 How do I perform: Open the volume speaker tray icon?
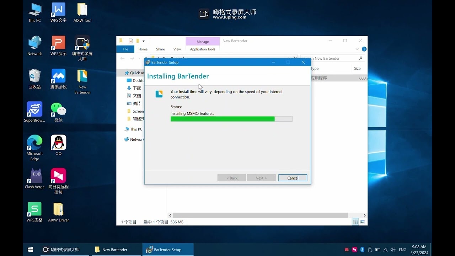(393, 250)
